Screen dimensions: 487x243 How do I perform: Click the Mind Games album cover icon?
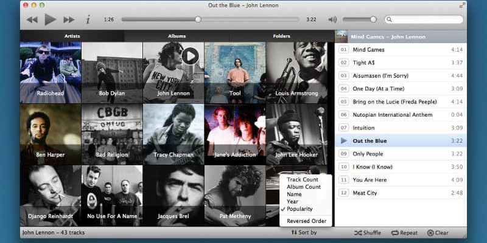click(341, 36)
